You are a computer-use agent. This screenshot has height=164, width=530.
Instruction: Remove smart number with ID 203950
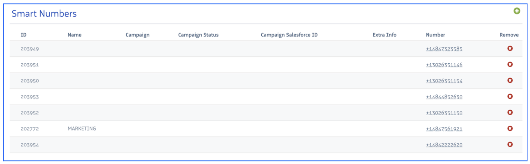pyautogui.click(x=510, y=80)
